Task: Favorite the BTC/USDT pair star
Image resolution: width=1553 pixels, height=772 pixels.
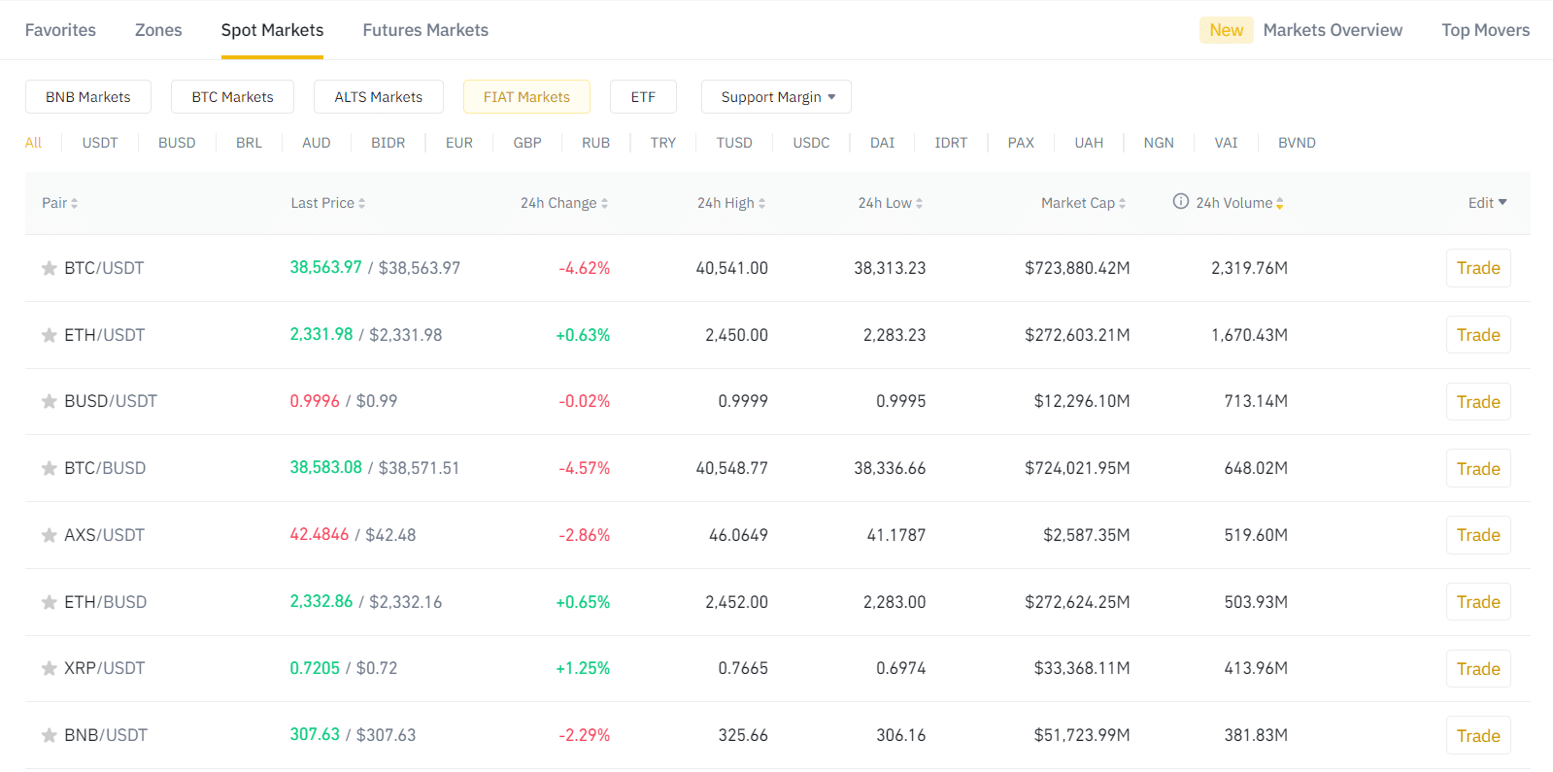Action: (x=49, y=269)
